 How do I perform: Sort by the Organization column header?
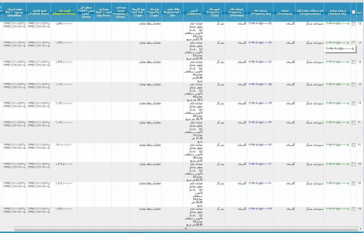tap(309, 12)
